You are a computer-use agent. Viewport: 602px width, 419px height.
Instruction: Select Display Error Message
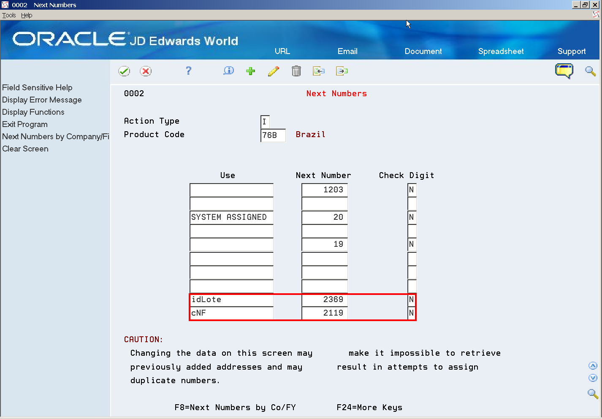(42, 100)
